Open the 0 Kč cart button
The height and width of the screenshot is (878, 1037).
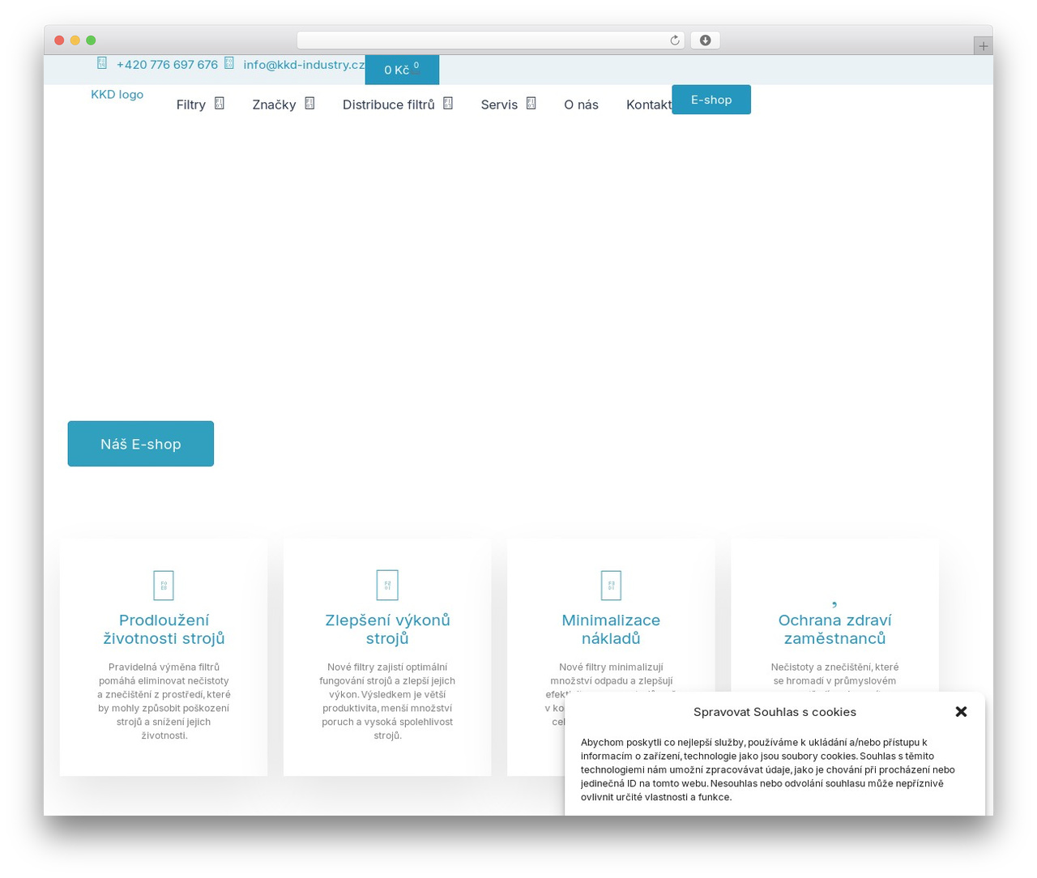(x=402, y=70)
